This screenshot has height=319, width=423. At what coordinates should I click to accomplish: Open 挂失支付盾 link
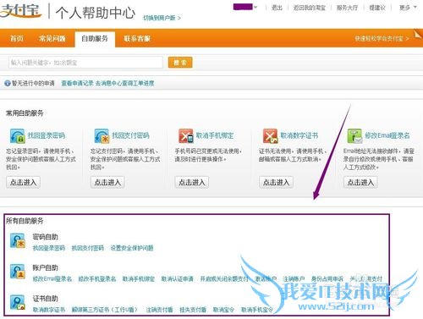(x=193, y=310)
